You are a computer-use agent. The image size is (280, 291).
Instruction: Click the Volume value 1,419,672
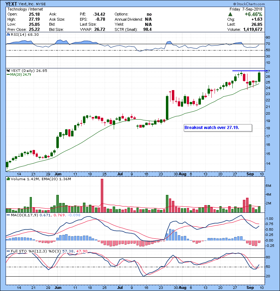pos(253,29)
